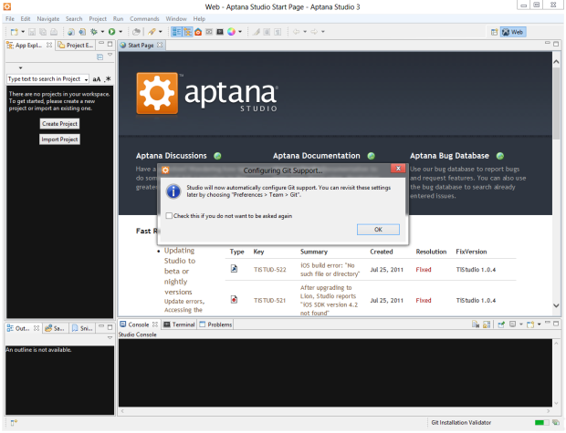Open App Explorer view menu triangle

pyautogui.click(x=110, y=55)
